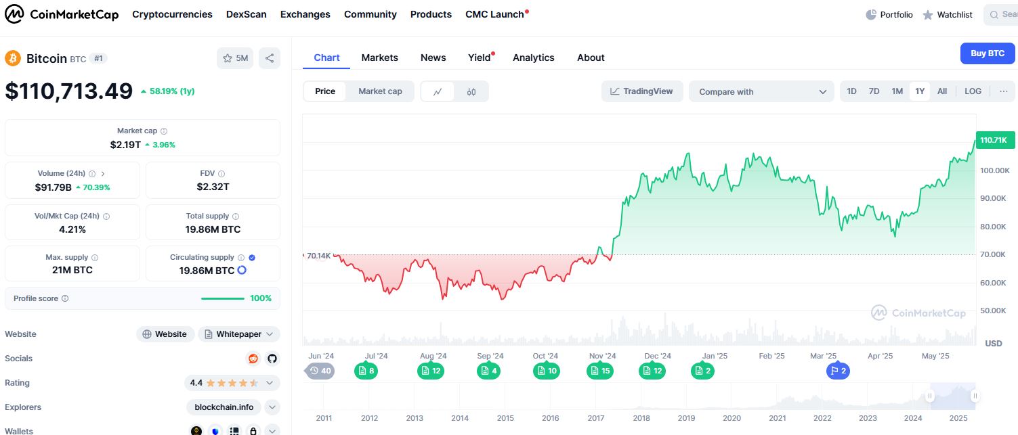
Task: Click the Nov '24 news marker 15
Action: 600,371
